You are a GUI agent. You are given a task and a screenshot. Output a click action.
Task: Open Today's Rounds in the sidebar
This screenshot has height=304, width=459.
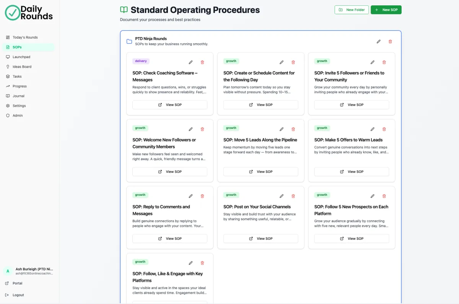pyautogui.click(x=25, y=37)
